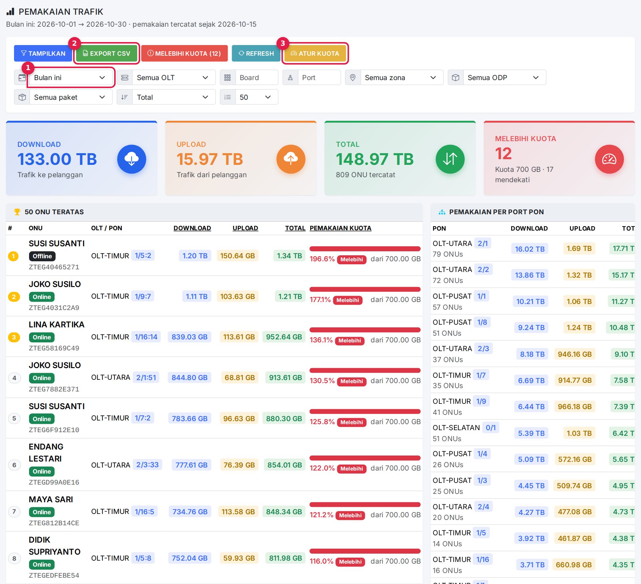Sort table by PEMAKAIAN KUOTA header
The height and width of the screenshot is (584, 641).
coord(340,228)
